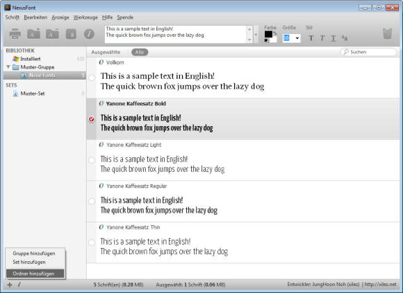Click 'Ausgewählt: 1 Schrift' status text
Screen dimensions: 403x293
179,285
